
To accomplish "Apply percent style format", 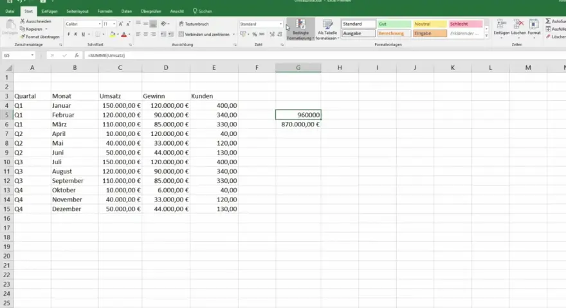I will (255, 34).
